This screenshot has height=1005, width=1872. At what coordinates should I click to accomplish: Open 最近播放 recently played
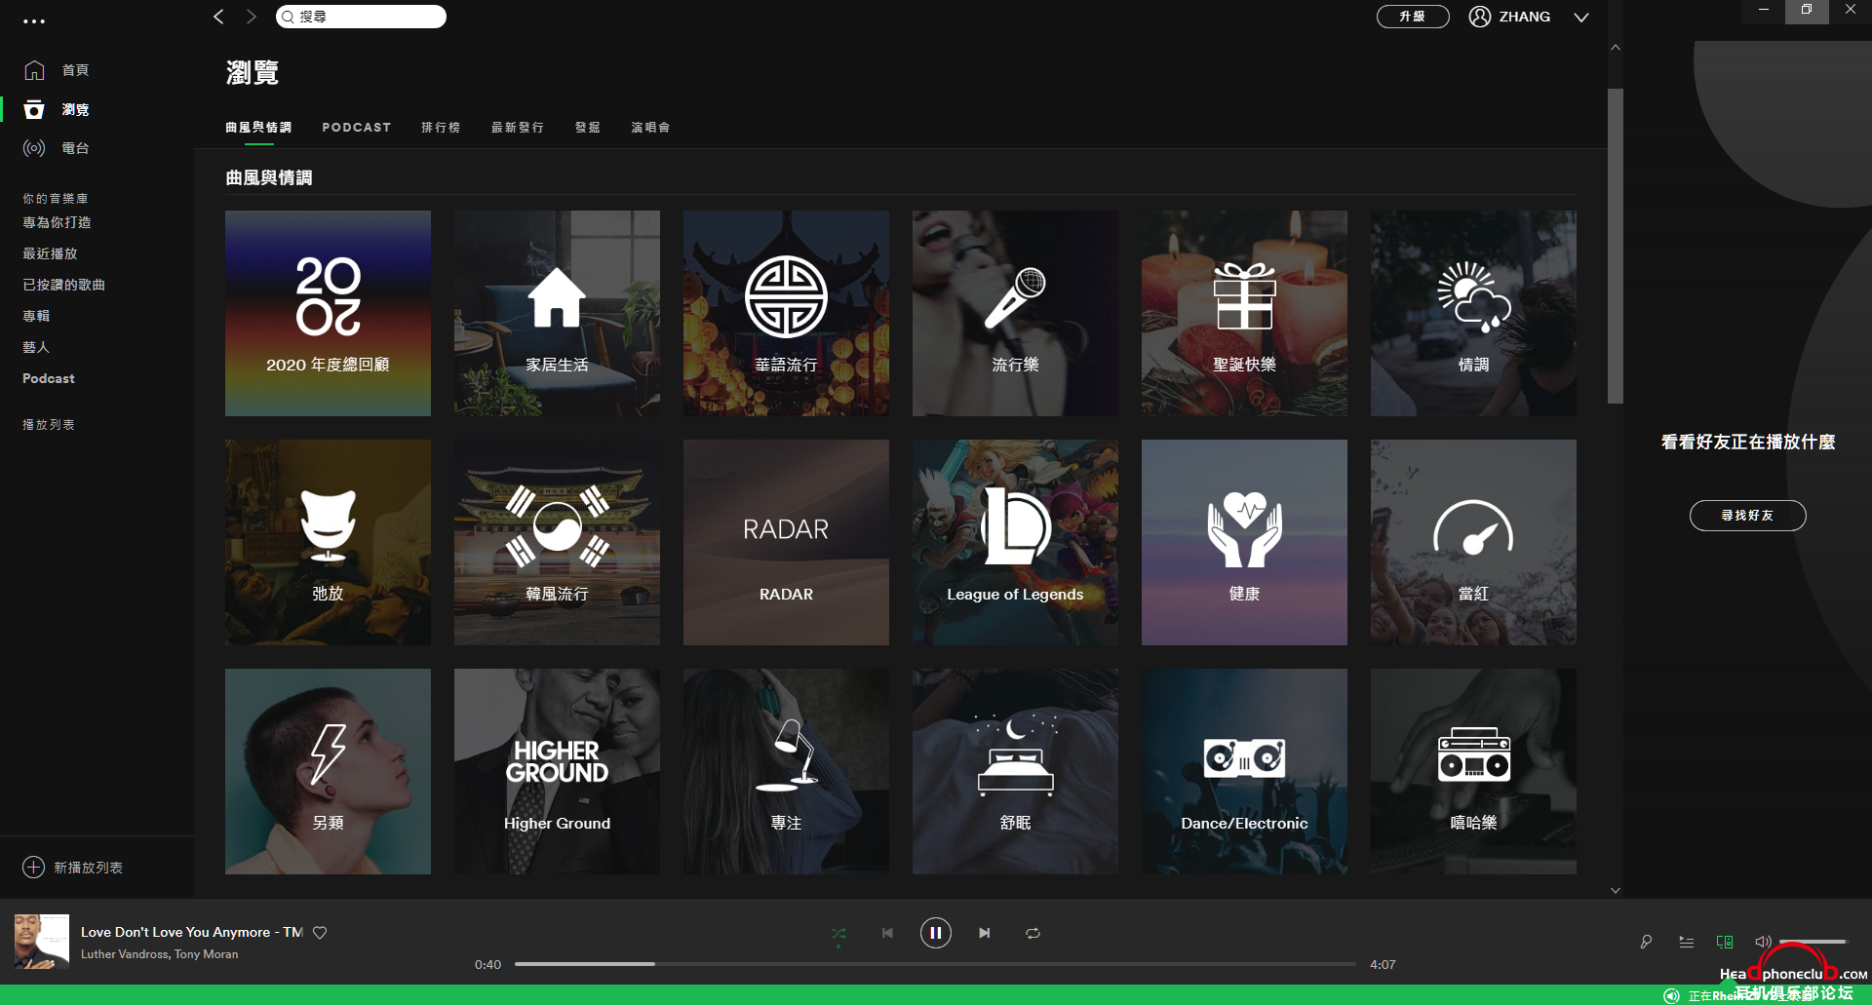point(50,253)
